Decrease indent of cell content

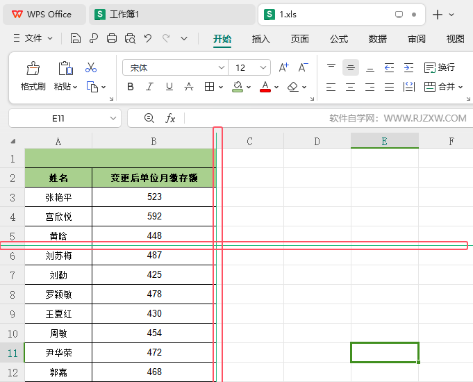(389, 67)
